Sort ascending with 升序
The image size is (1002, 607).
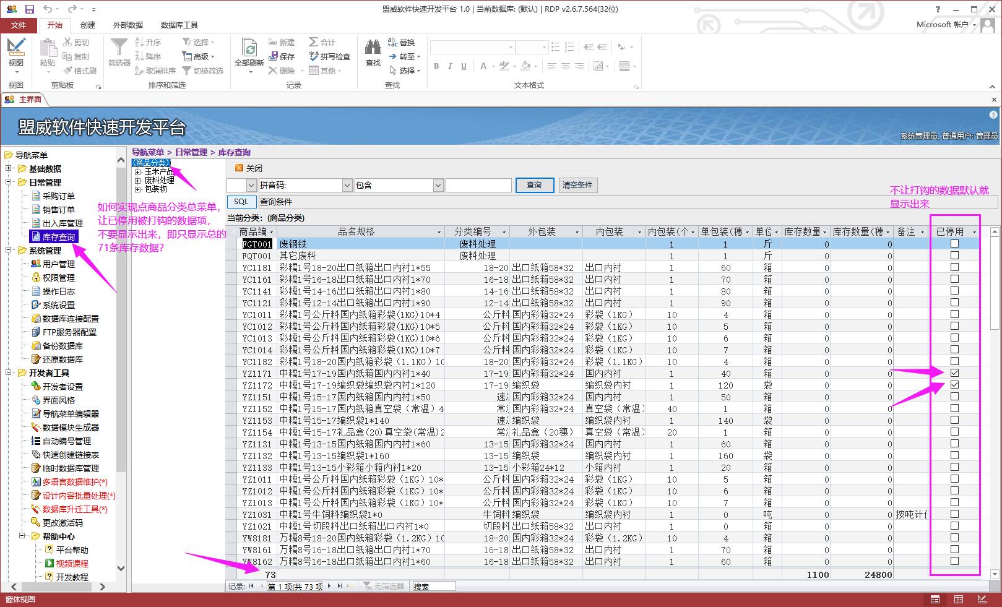point(148,42)
